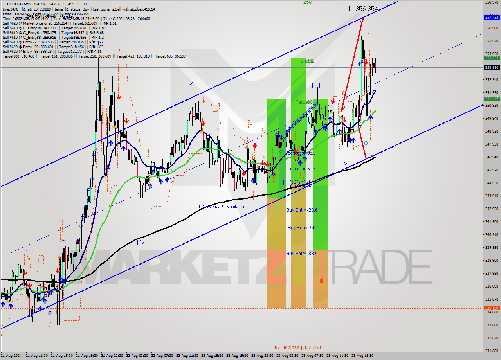Click the 'Sell %20 @ Entry -88: 398.23' line
Viewport: 501px width, 360px height.
point(52,51)
